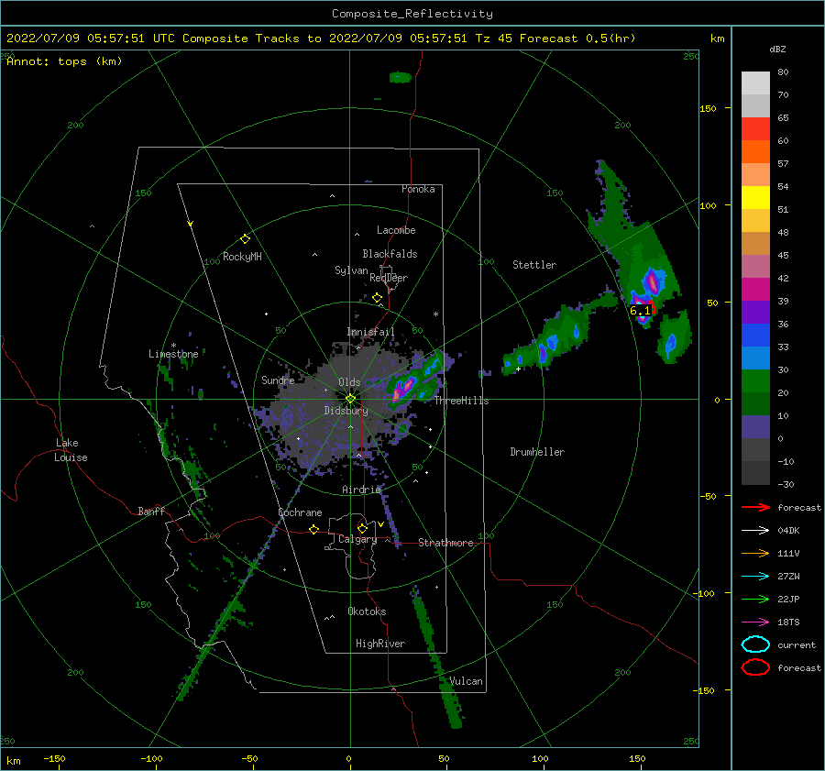The width and height of the screenshot is (825, 771).
Task: Click the -50 tick on the right km axis
Action: [x=707, y=496]
